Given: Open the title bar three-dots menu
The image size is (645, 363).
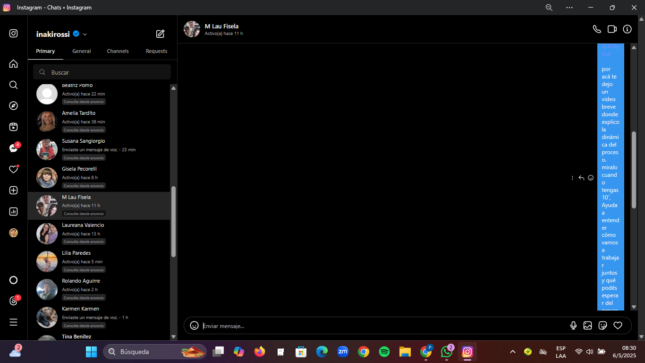Looking at the screenshot, I should point(569,8).
